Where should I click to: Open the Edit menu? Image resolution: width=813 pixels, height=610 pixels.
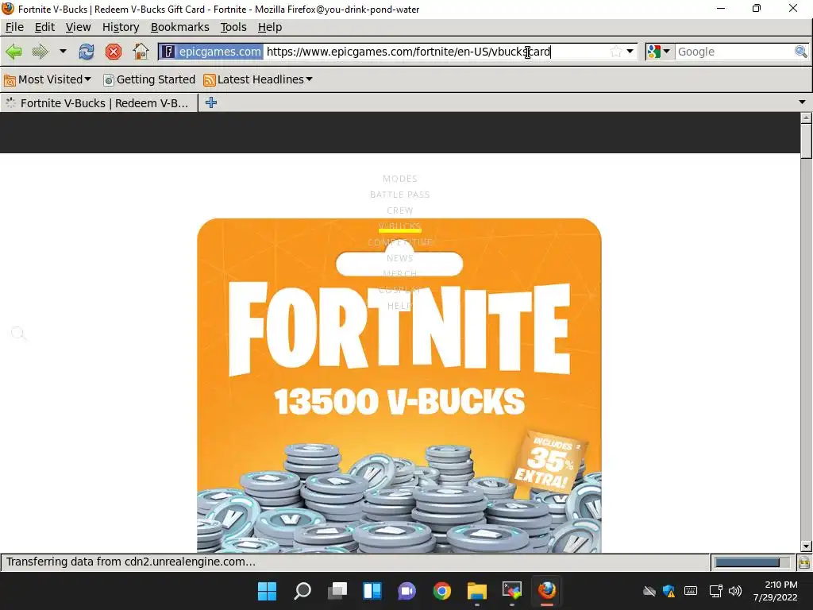point(44,27)
